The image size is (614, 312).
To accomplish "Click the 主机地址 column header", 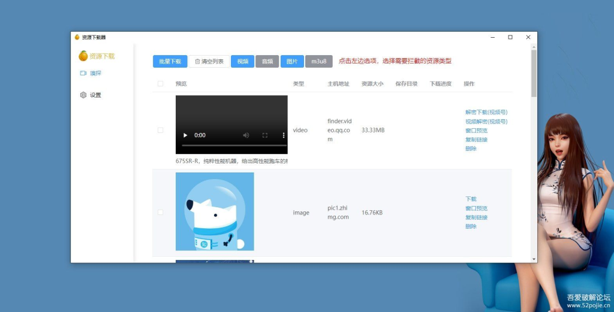I will click(x=338, y=84).
